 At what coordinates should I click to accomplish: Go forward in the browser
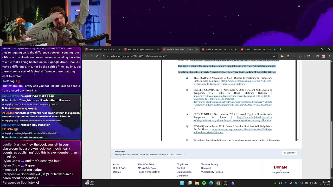[x=91, y=56]
